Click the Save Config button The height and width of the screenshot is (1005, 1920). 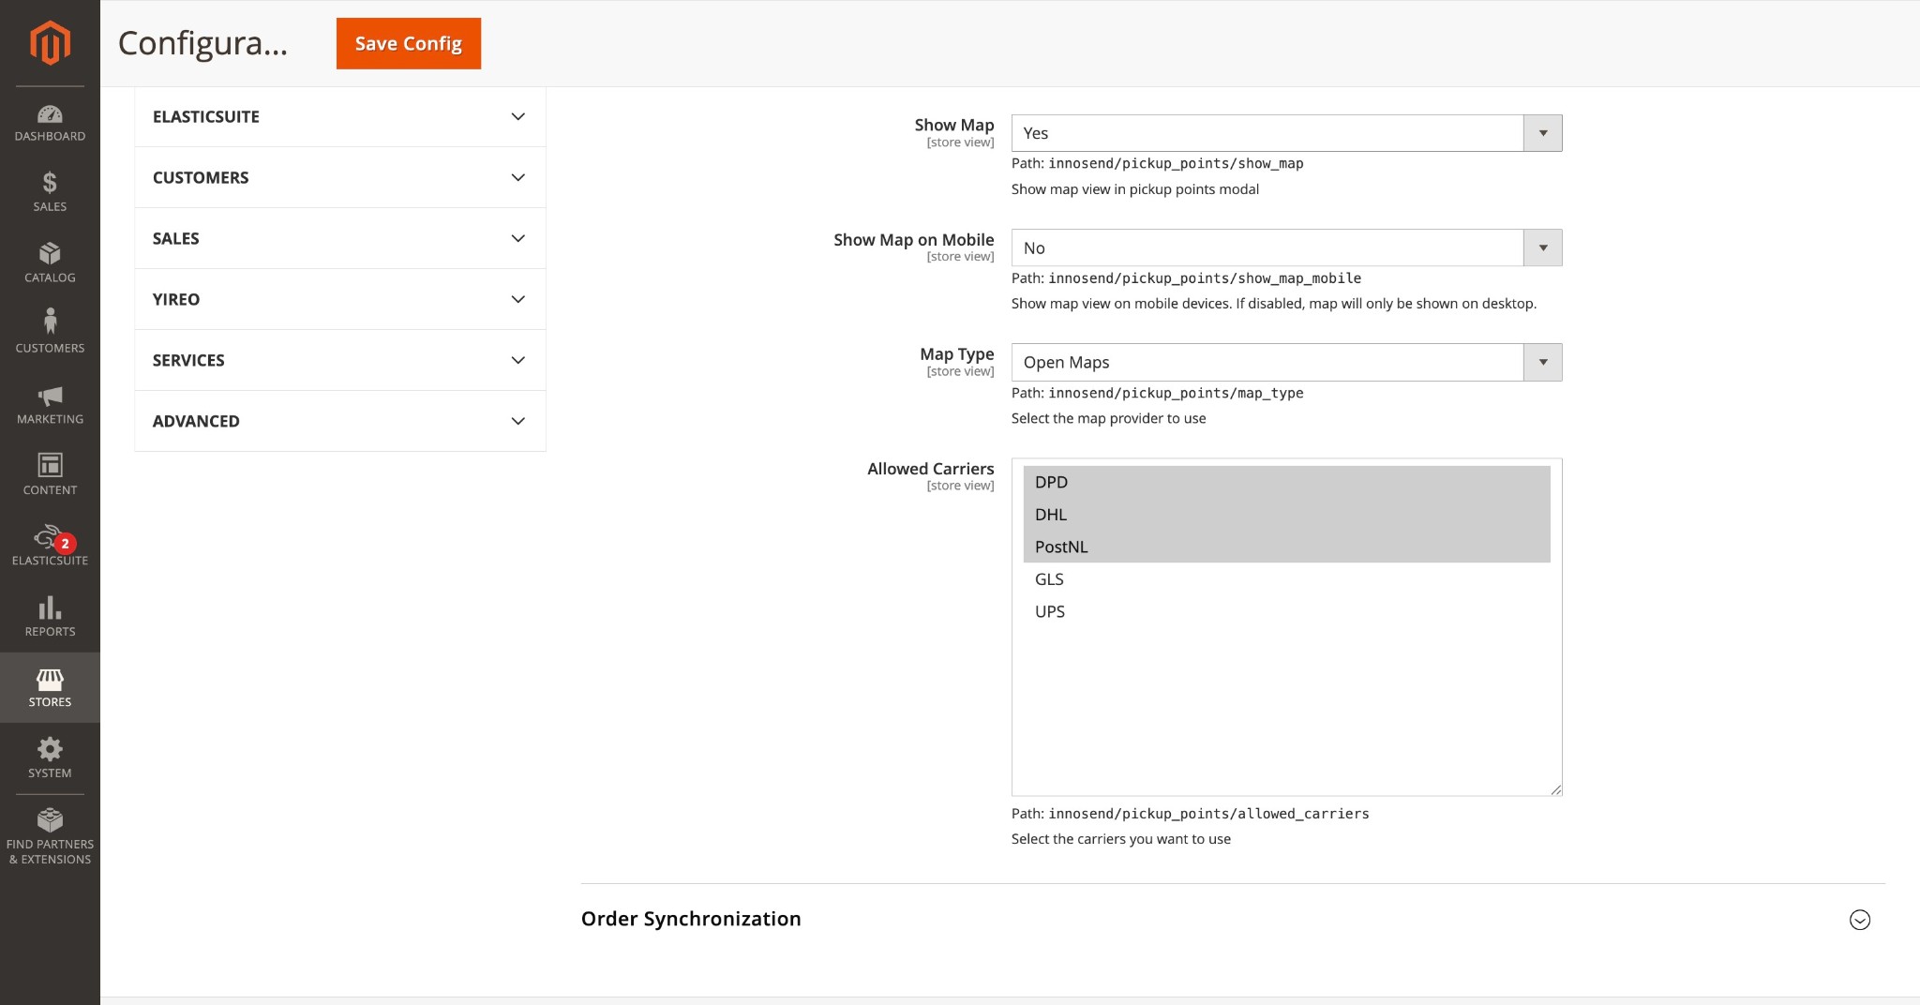408,43
